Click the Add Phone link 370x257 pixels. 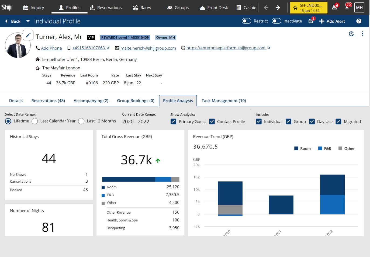(x=51, y=48)
